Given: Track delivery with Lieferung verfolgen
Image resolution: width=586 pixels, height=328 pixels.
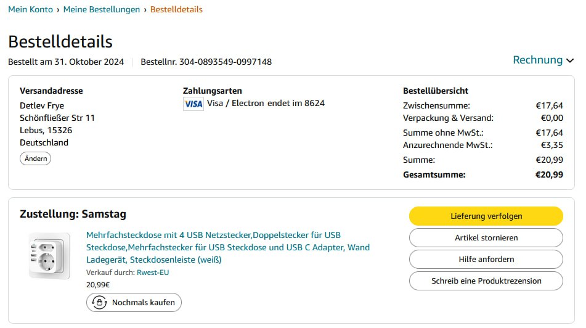Looking at the screenshot, I should click(486, 216).
